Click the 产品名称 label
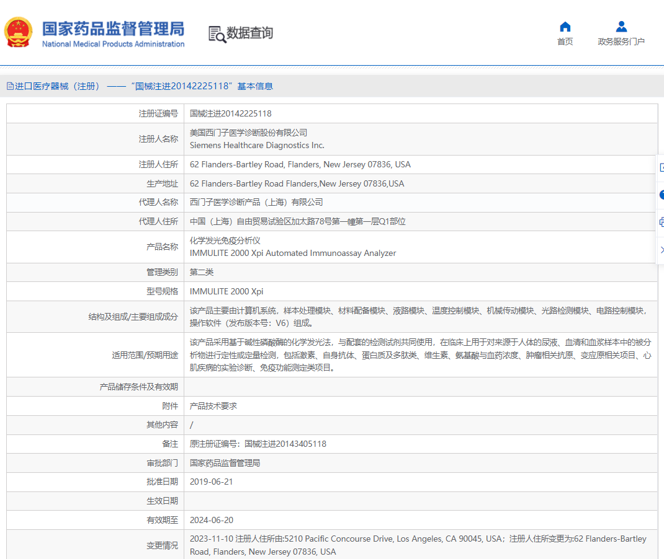664x559 pixels. [x=162, y=247]
